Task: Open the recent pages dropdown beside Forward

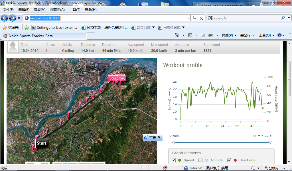Action: 19,18
